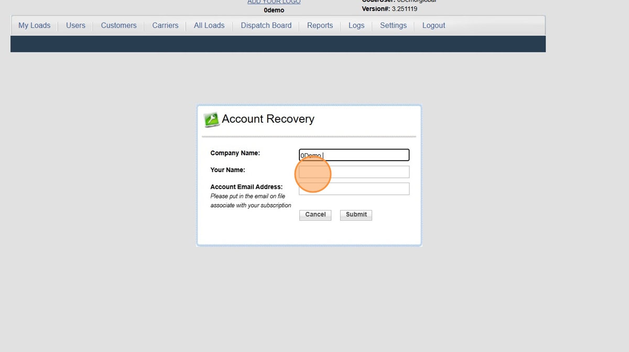Cancel the Account Recovery form
The height and width of the screenshot is (352, 629).
(x=316, y=215)
